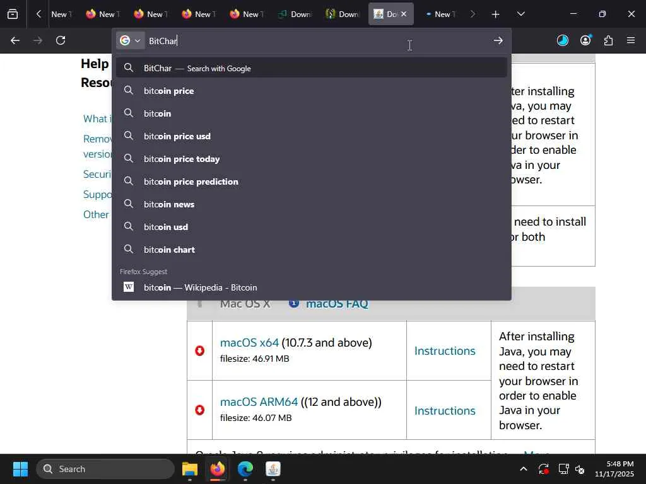The image size is (646, 484).
Task: Show hidden system tray icons
Action: click(x=523, y=469)
